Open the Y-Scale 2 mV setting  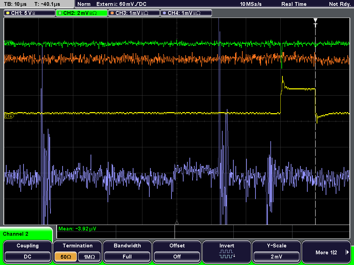click(277, 252)
